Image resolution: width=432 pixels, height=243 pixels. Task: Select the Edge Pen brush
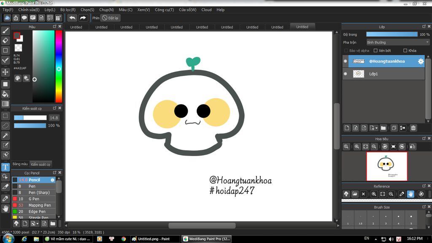[34, 212]
